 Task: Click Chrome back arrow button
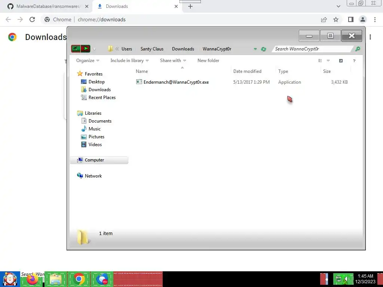point(8,19)
